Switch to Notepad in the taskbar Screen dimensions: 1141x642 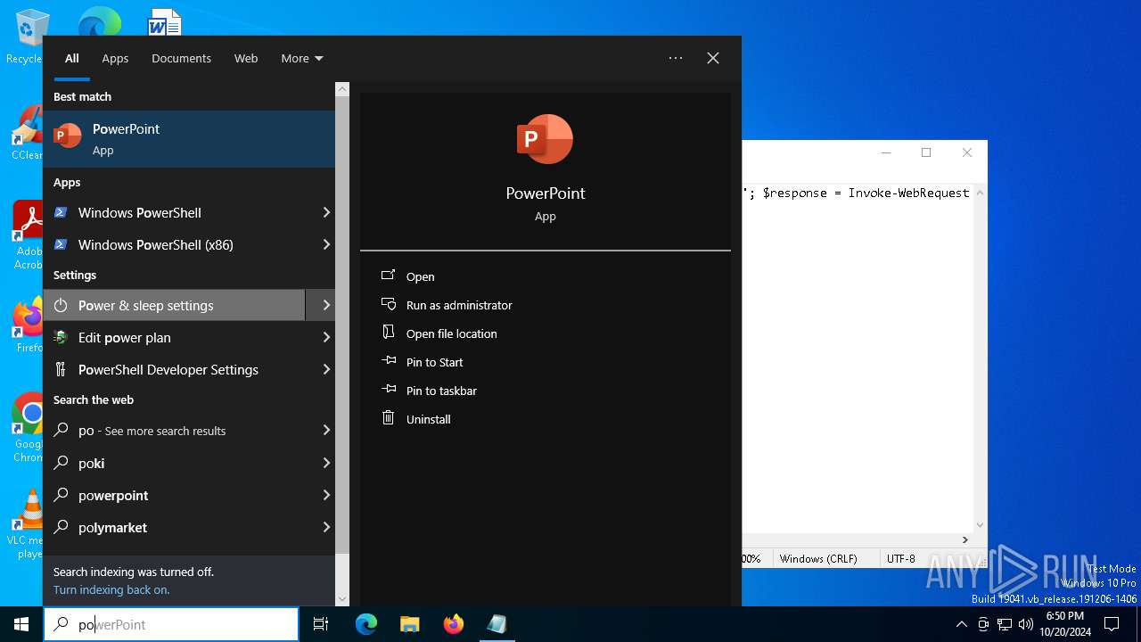pyautogui.click(x=497, y=624)
